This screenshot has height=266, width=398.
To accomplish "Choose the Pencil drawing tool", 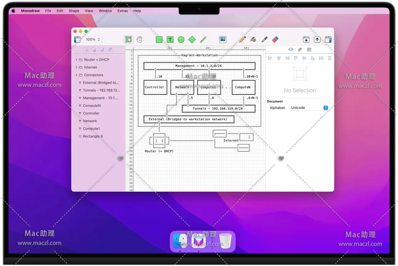I will click(x=242, y=39).
